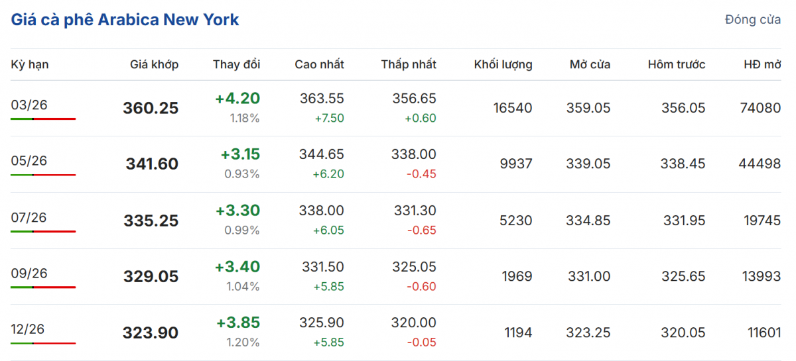Click the HĐ mở column header
This screenshot has width=796, height=361.
[762, 64]
